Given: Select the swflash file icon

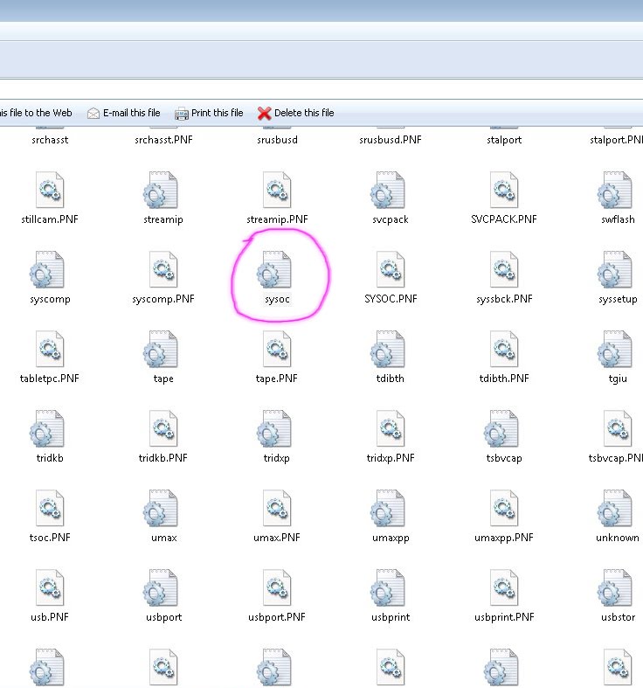Looking at the screenshot, I should pos(615,190).
